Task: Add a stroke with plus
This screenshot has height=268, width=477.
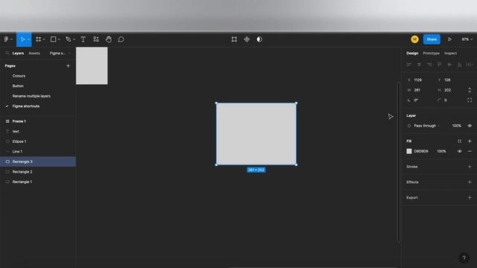Action: (x=470, y=167)
